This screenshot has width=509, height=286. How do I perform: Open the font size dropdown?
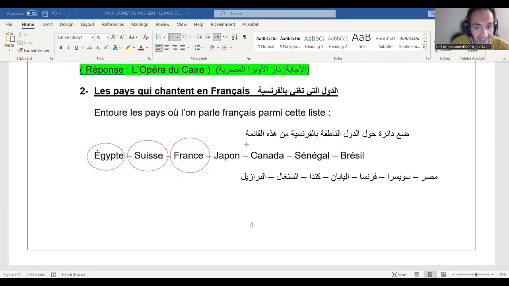[x=107, y=37]
